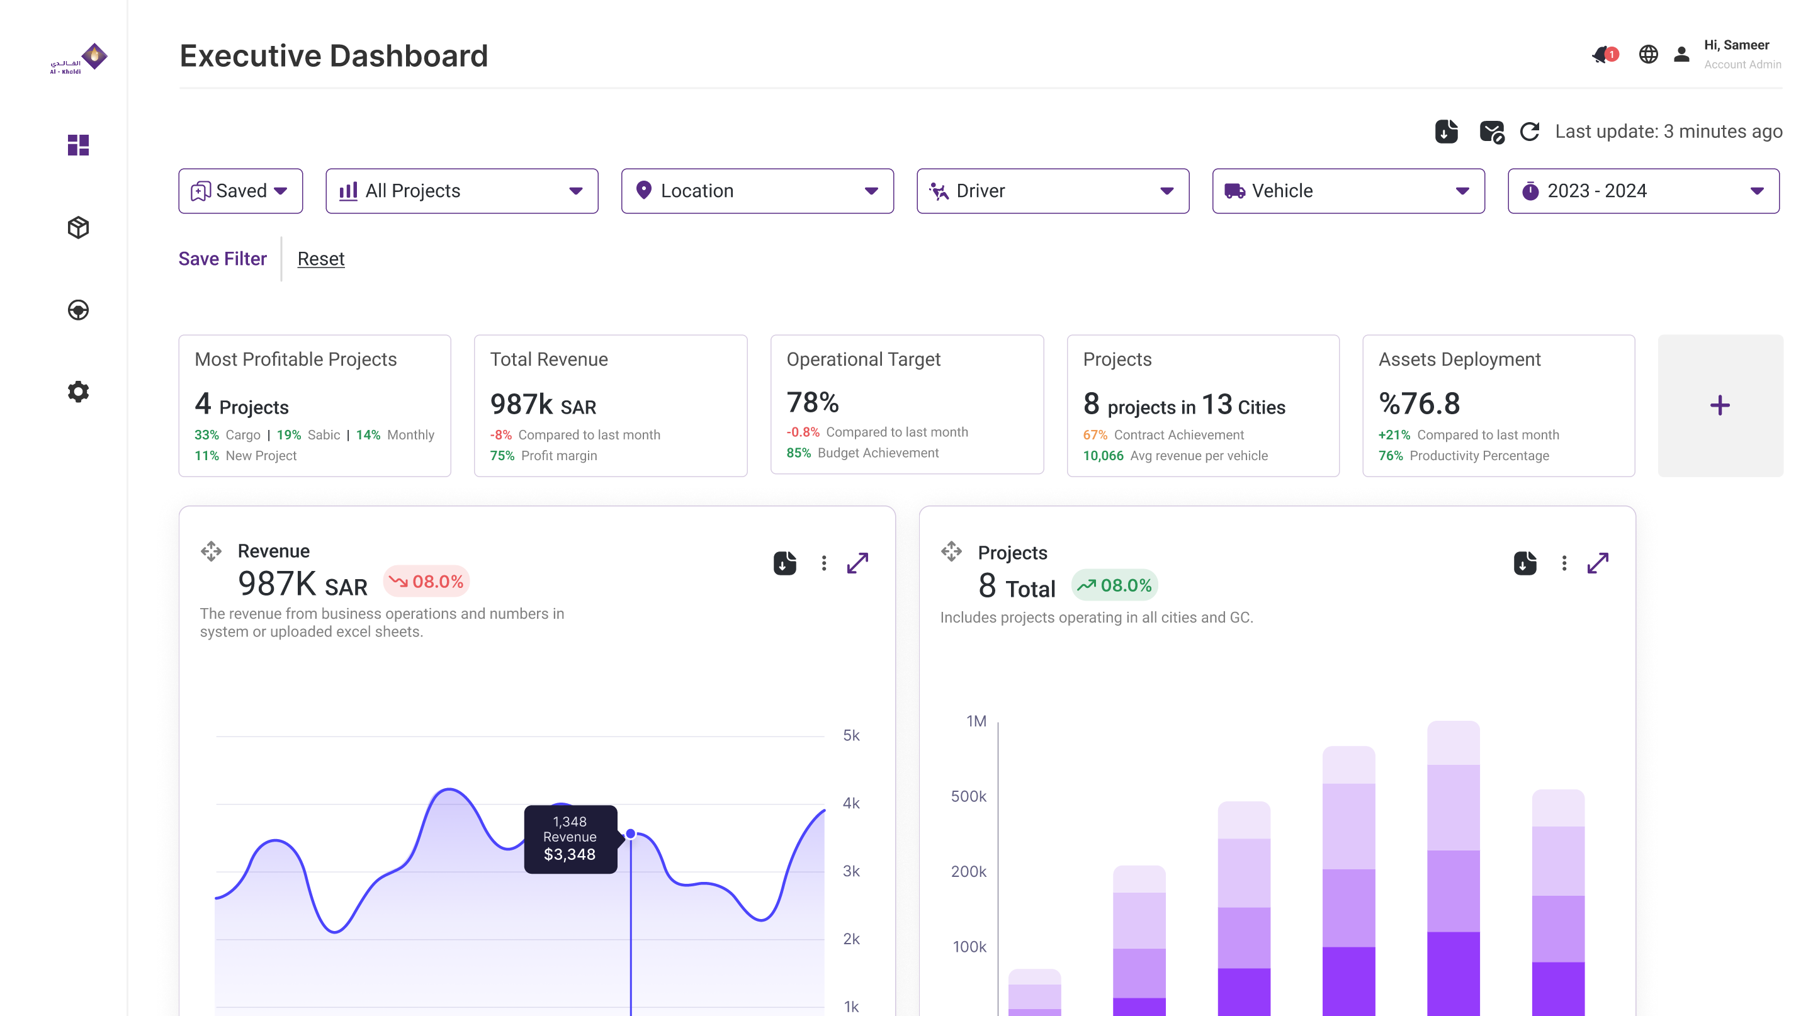Click the refresh data icon
This screenshot has width=1813, height=1016.
coord(1529,132)
